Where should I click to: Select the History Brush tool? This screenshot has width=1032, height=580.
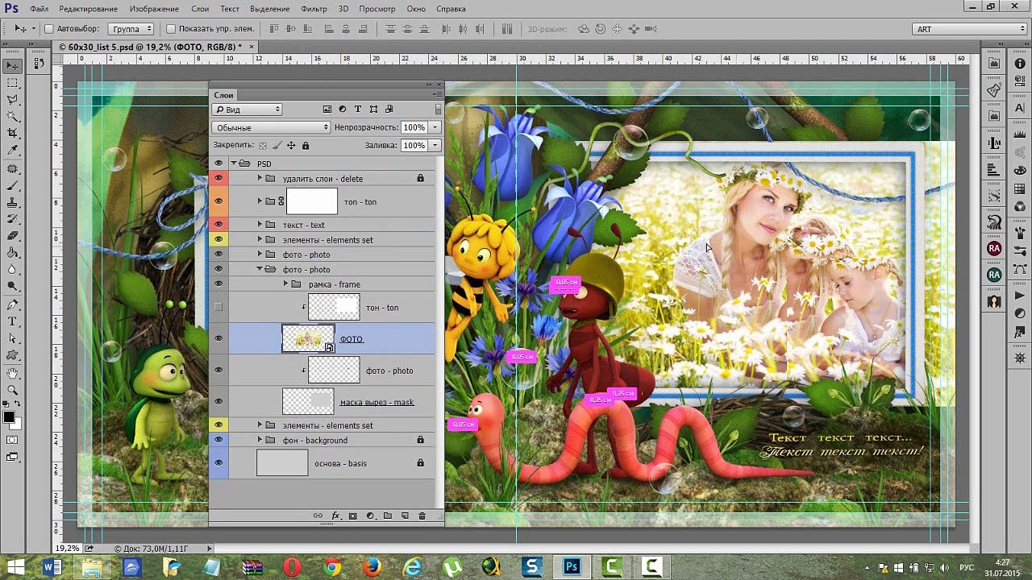click(13, 220)
